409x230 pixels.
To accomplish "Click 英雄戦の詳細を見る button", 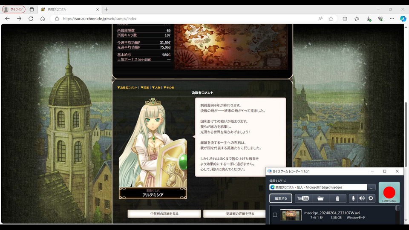I will coord(235,213).
